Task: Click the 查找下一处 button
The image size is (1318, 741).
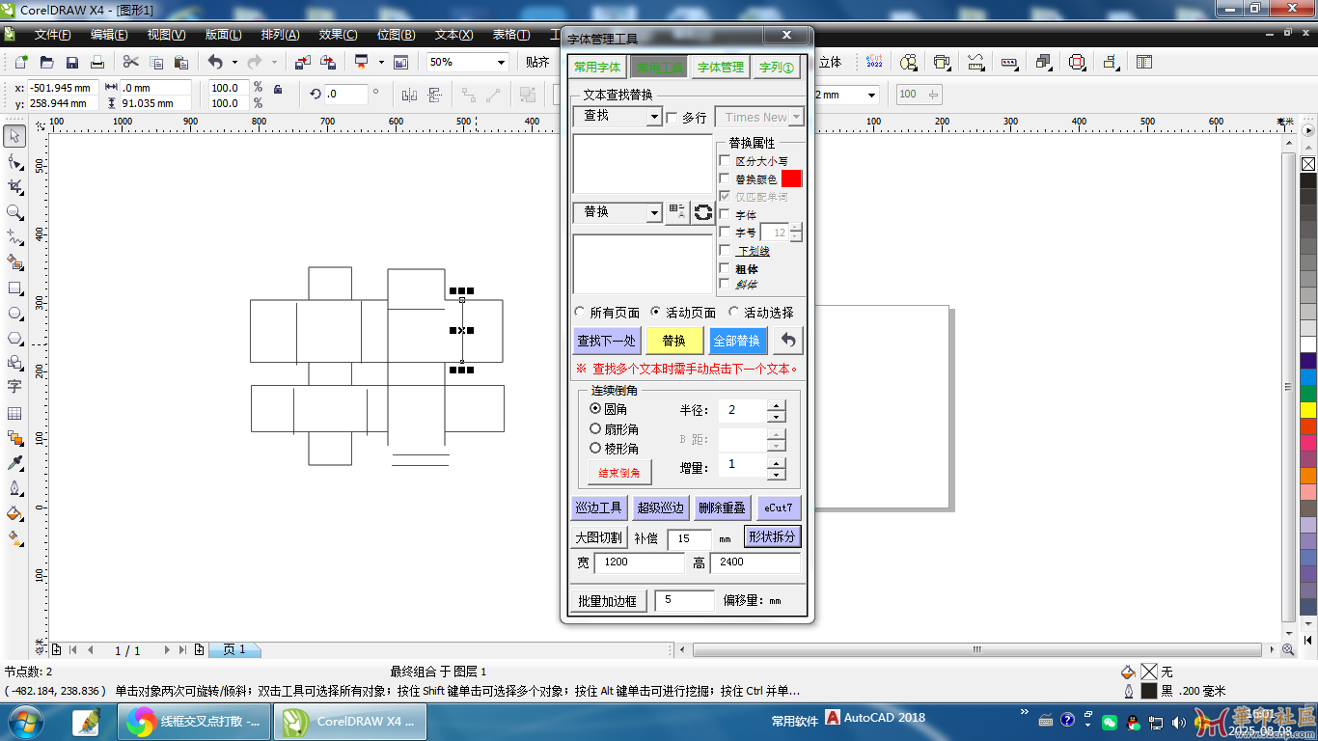Action: (x=606, y=341)
